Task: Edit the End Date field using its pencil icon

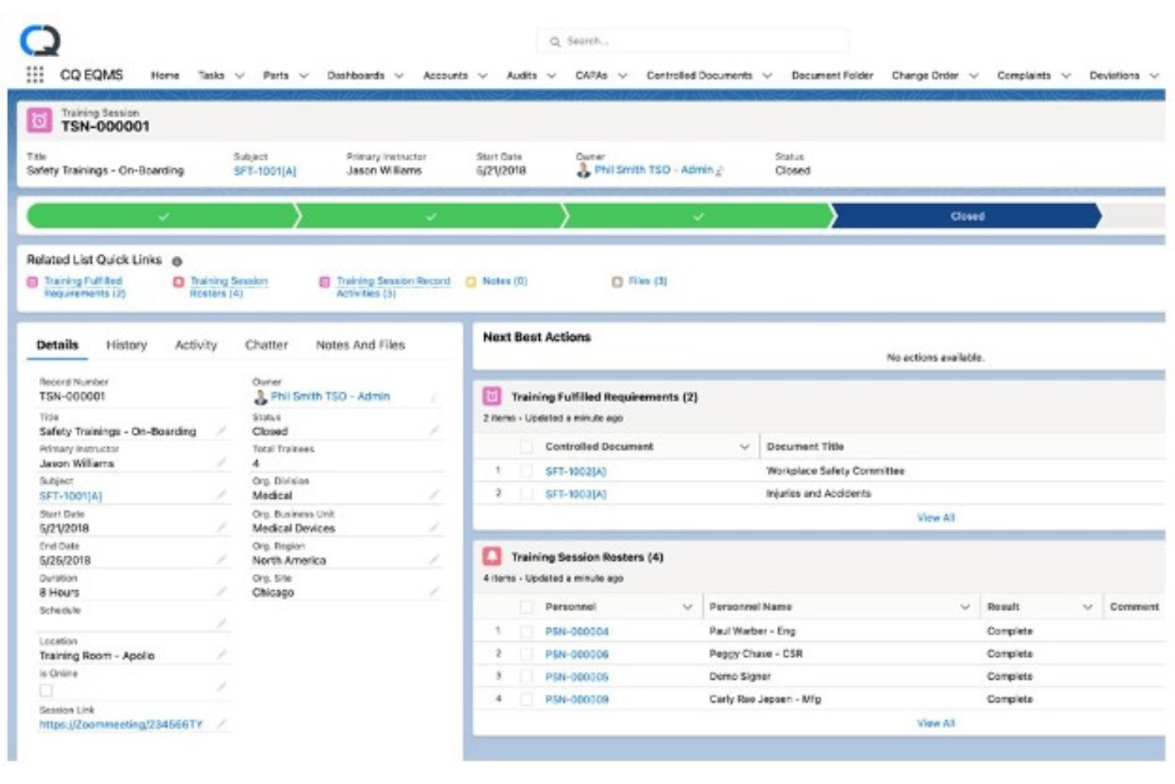Action: [222, 559]
